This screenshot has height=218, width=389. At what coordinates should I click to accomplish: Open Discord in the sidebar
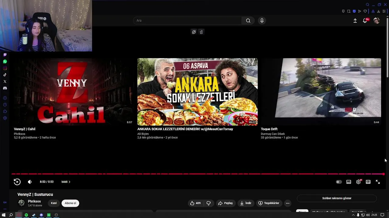pos(5,88)
